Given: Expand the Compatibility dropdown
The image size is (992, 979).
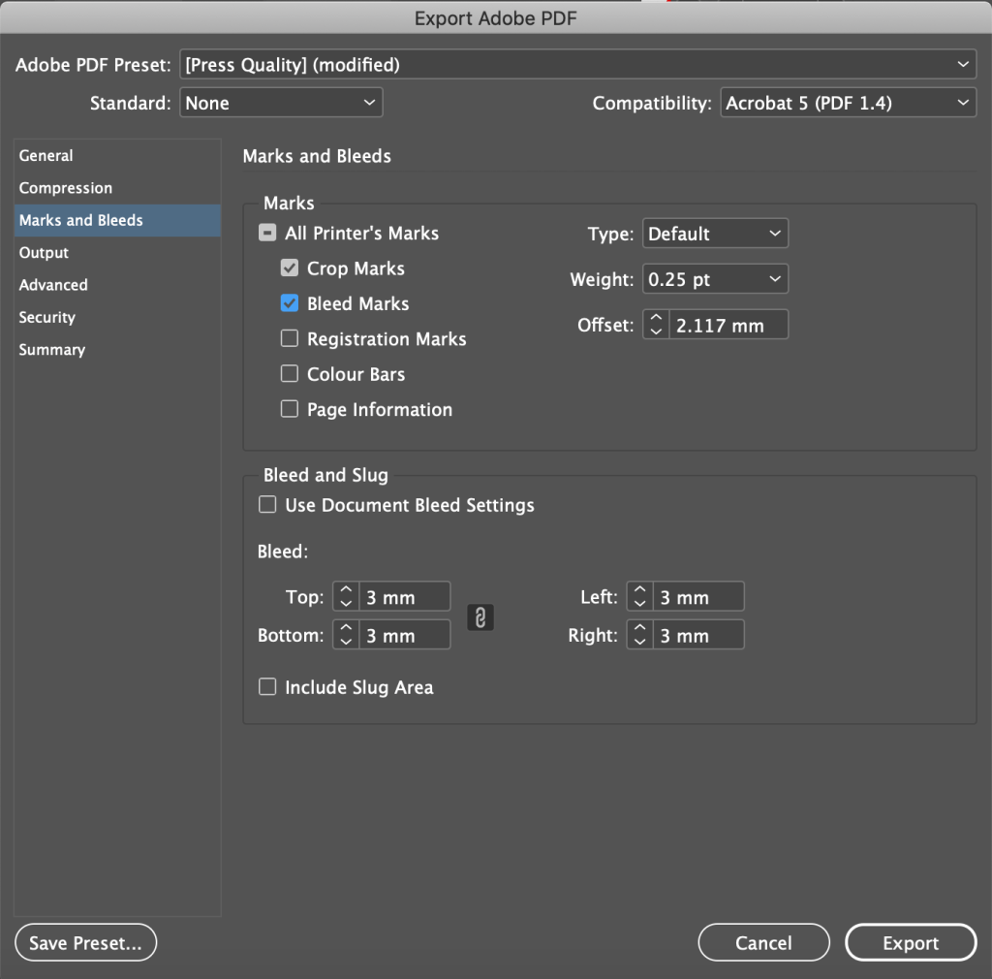Looking at the screenshot, I should point(848,103).
